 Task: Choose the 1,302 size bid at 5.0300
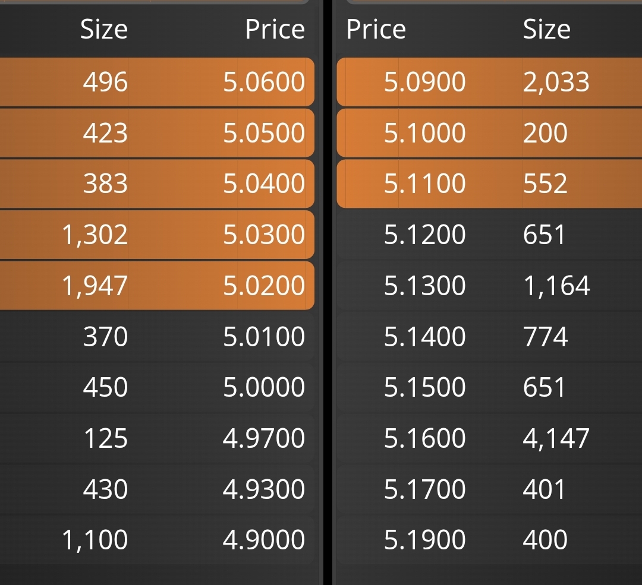tap(157, 235)
